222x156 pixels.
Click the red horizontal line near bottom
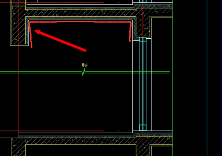pyautogui.click(x=52, y=131)
